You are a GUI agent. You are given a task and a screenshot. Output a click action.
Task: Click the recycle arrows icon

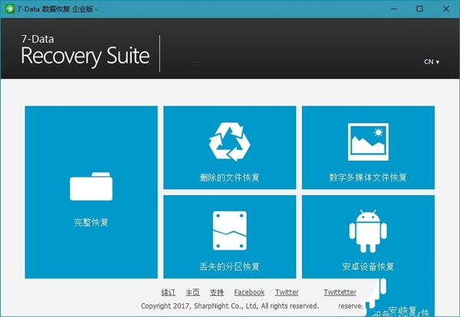point(229,142)
